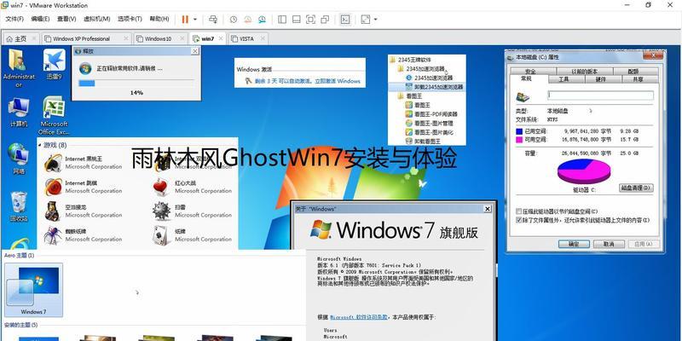The height and width of the screenshot is (341, 682).
Task: Switch to 硬件 tab in disk properties
Action: 601,79
